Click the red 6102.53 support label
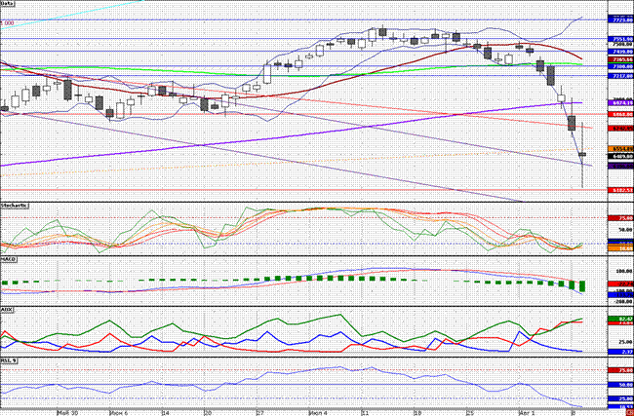 [x=620, y=190]
